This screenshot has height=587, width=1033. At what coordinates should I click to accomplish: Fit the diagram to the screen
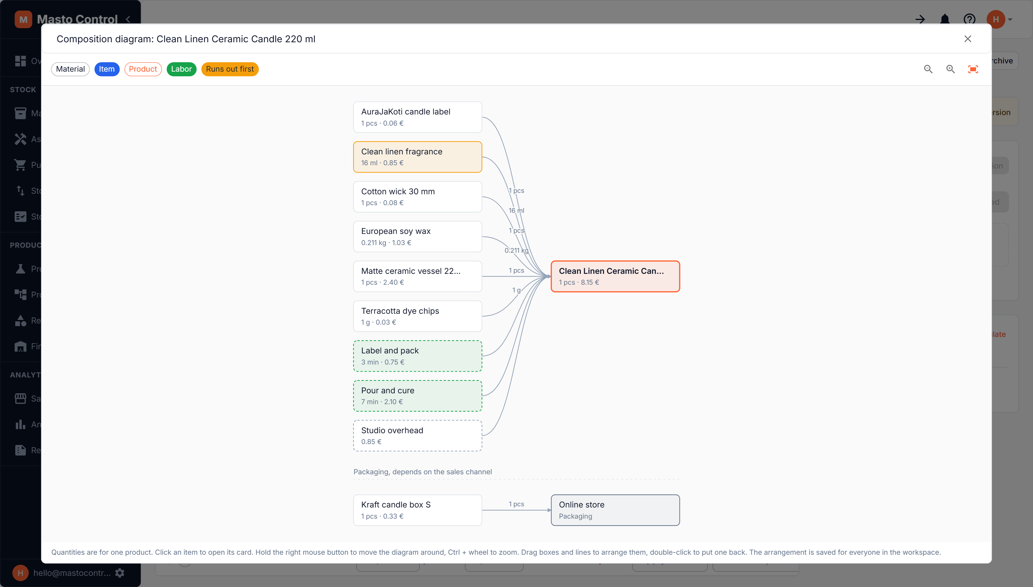point(973,69)
